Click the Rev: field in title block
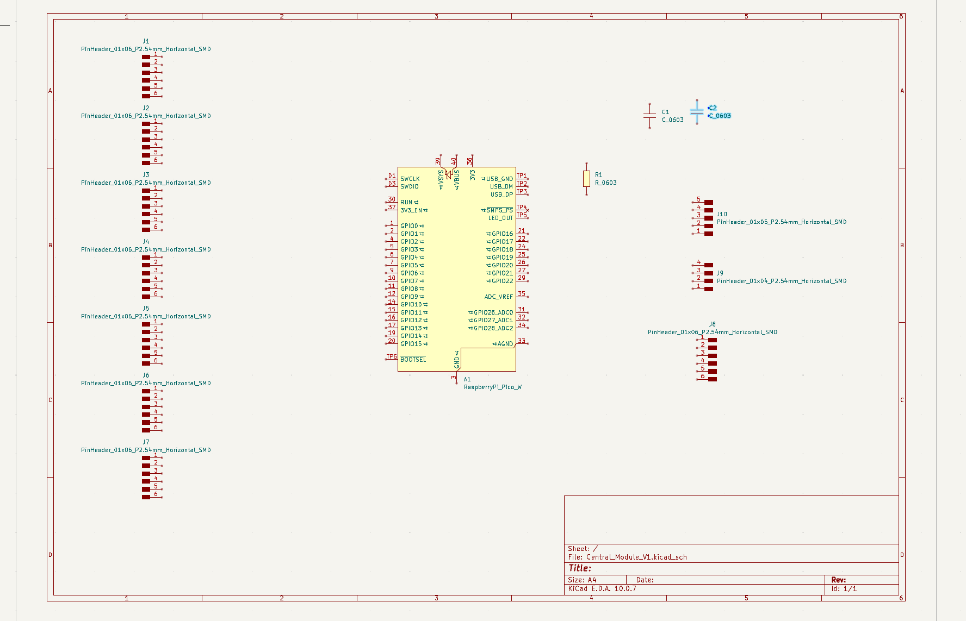This screenshot has height=621, width=966. 839,580
